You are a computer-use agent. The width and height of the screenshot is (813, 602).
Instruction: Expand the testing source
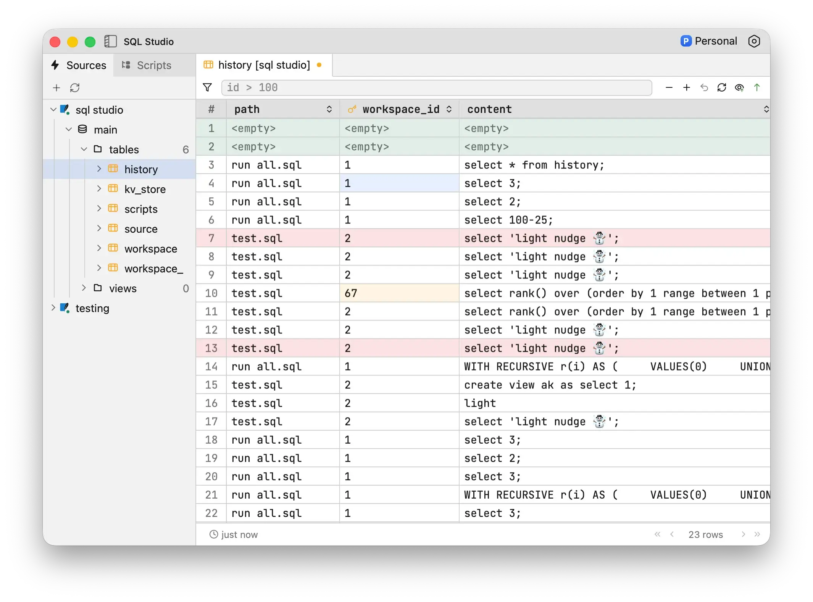[53, 308]
